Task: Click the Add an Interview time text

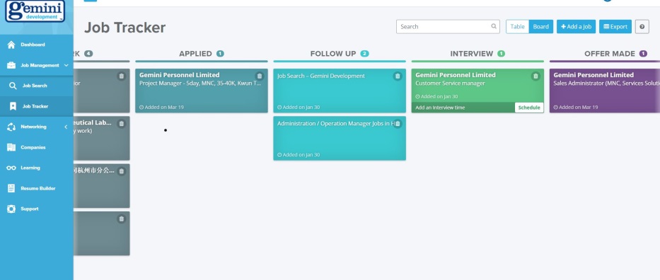Action: coord(440,107)
